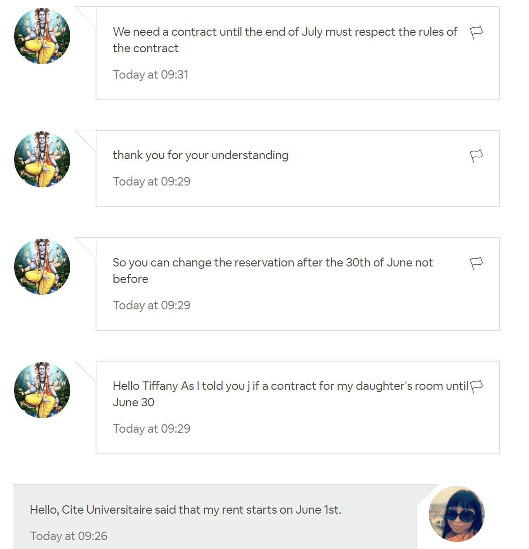Image resolution: width=529 pixels, height=549 pixels.
Task: Click the 'Cite Universitaire said' rent message text
Action: tap(185, 509)
